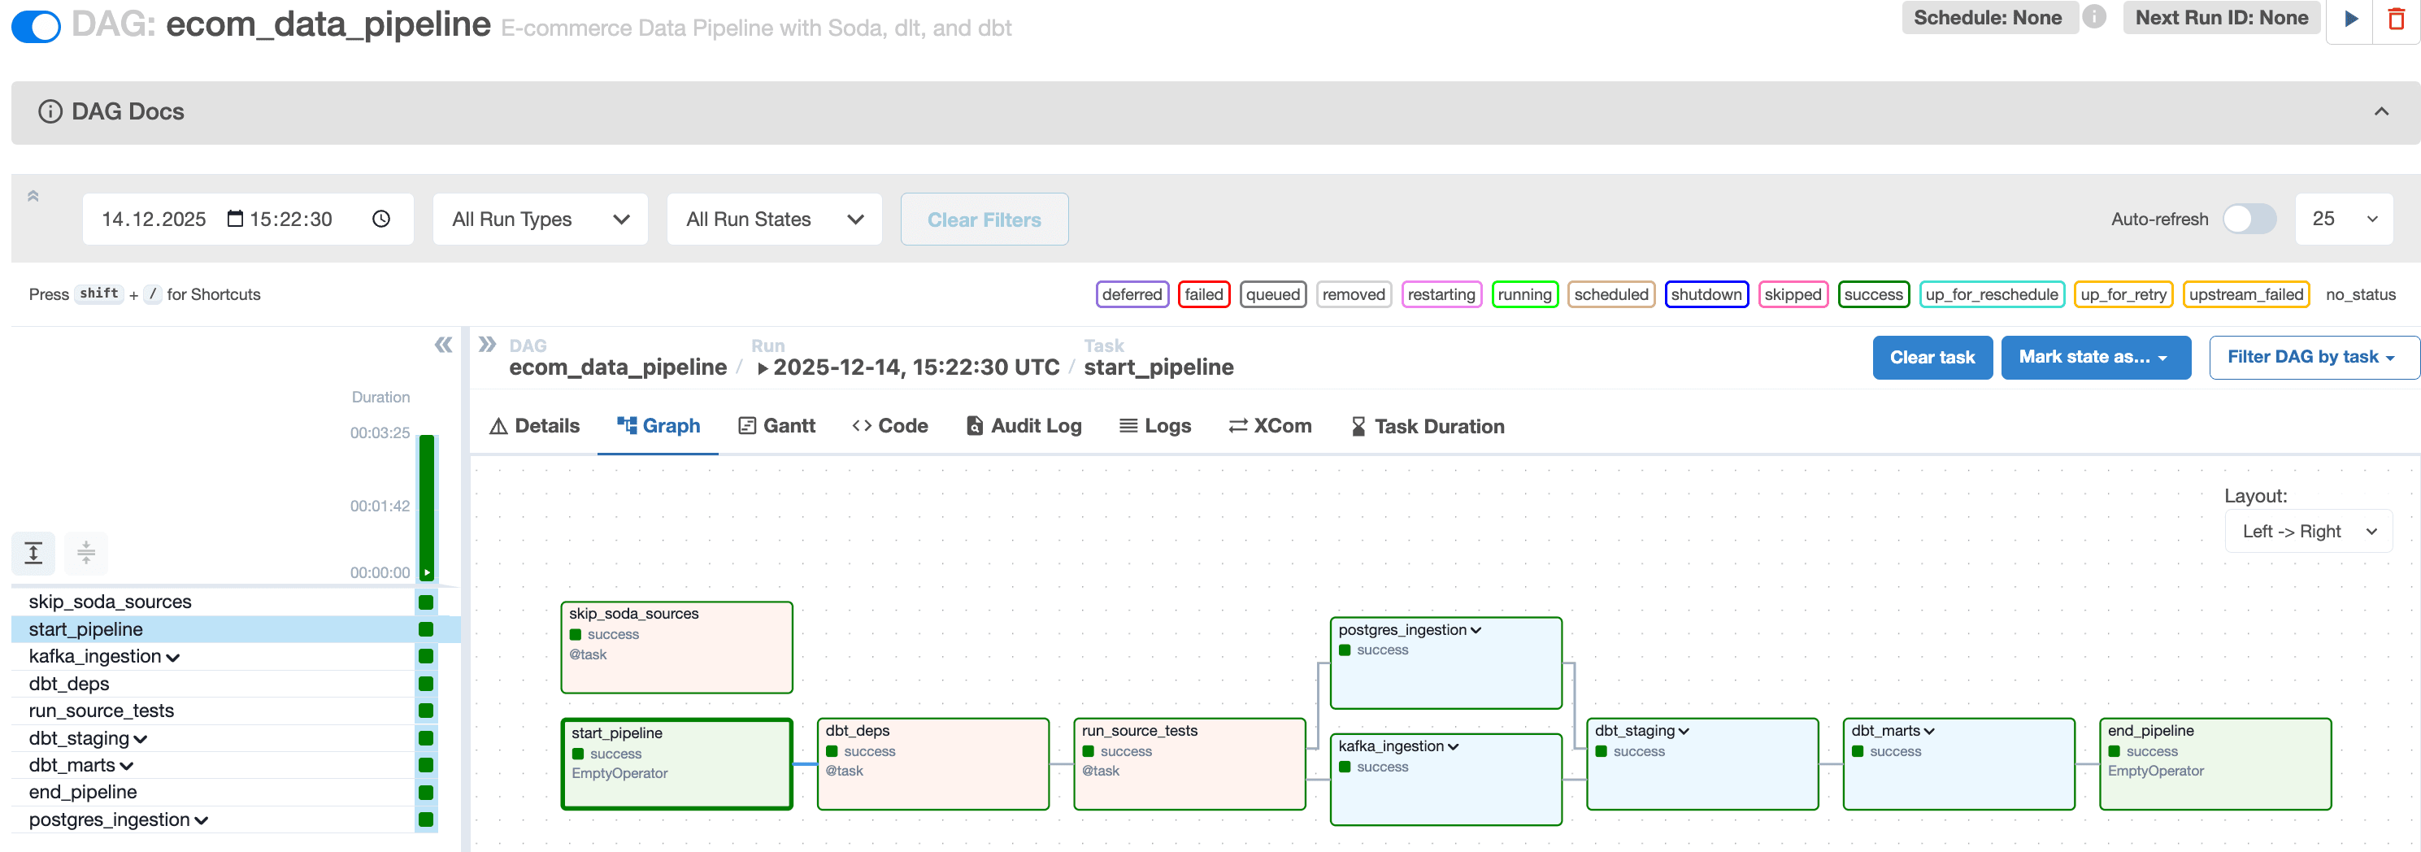Open the calendar icon beside the date field
Viewport: 2421px width, 852px height.
tap(233, 218)
